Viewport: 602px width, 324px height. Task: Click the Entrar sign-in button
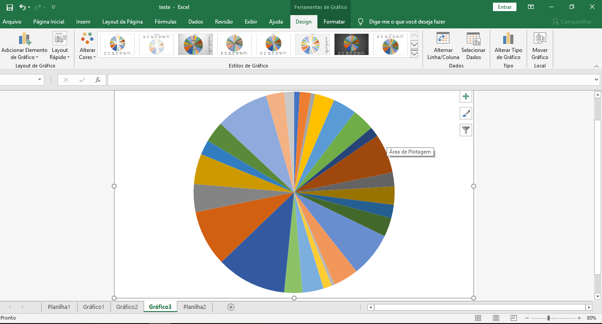coord(504,7)
